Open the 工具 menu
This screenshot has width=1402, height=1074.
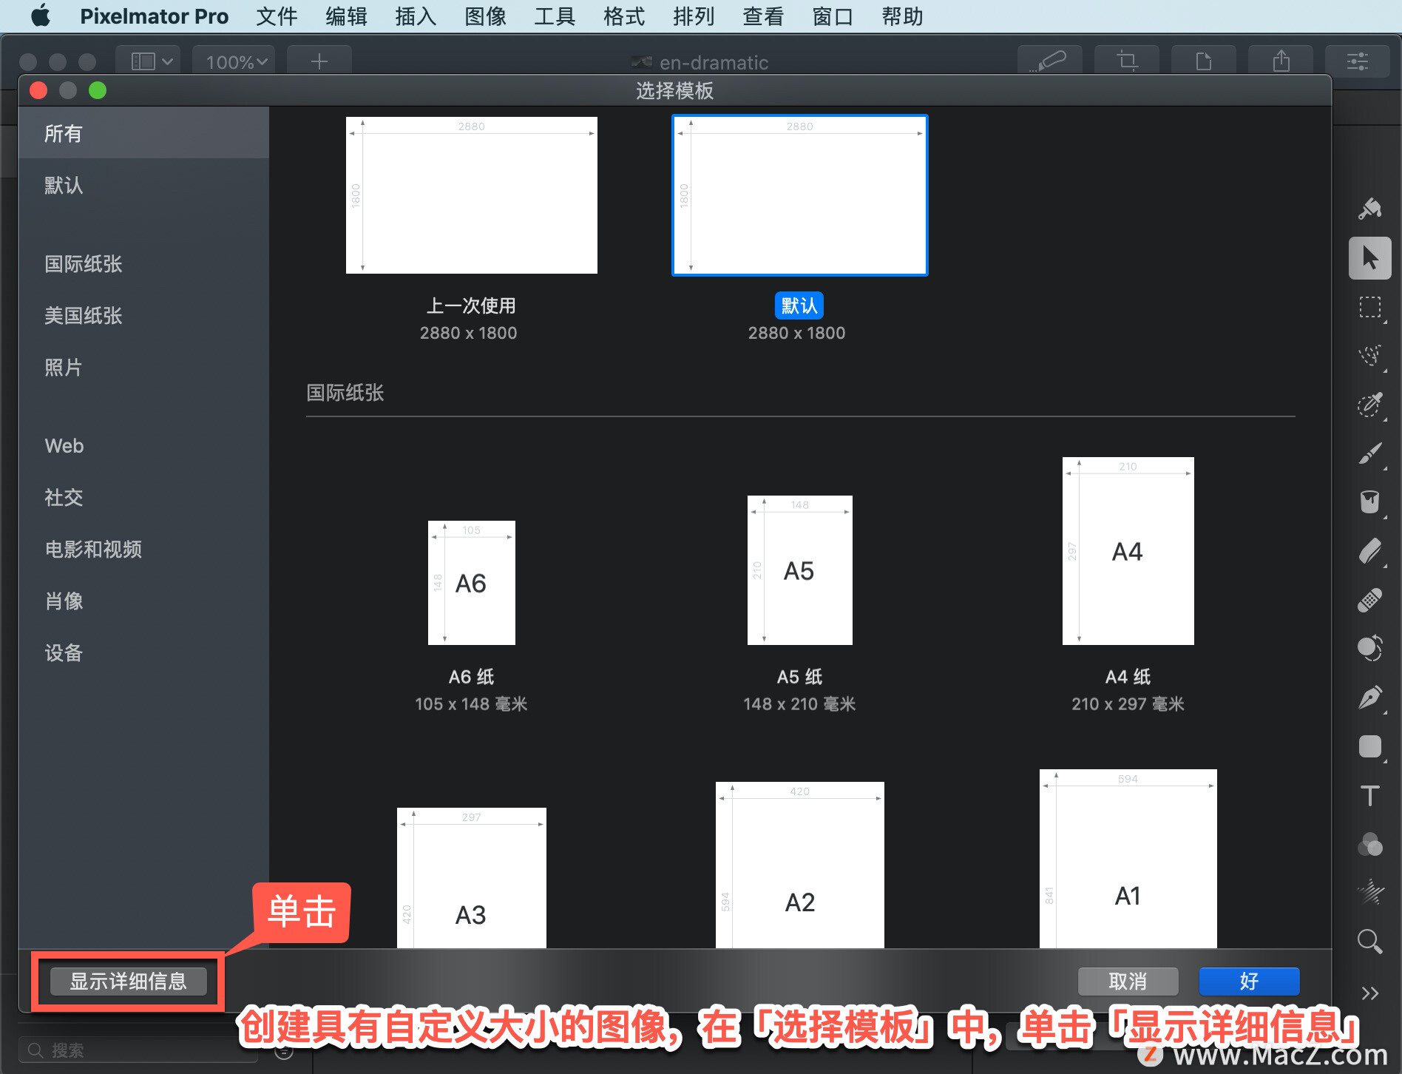(555, 16)
